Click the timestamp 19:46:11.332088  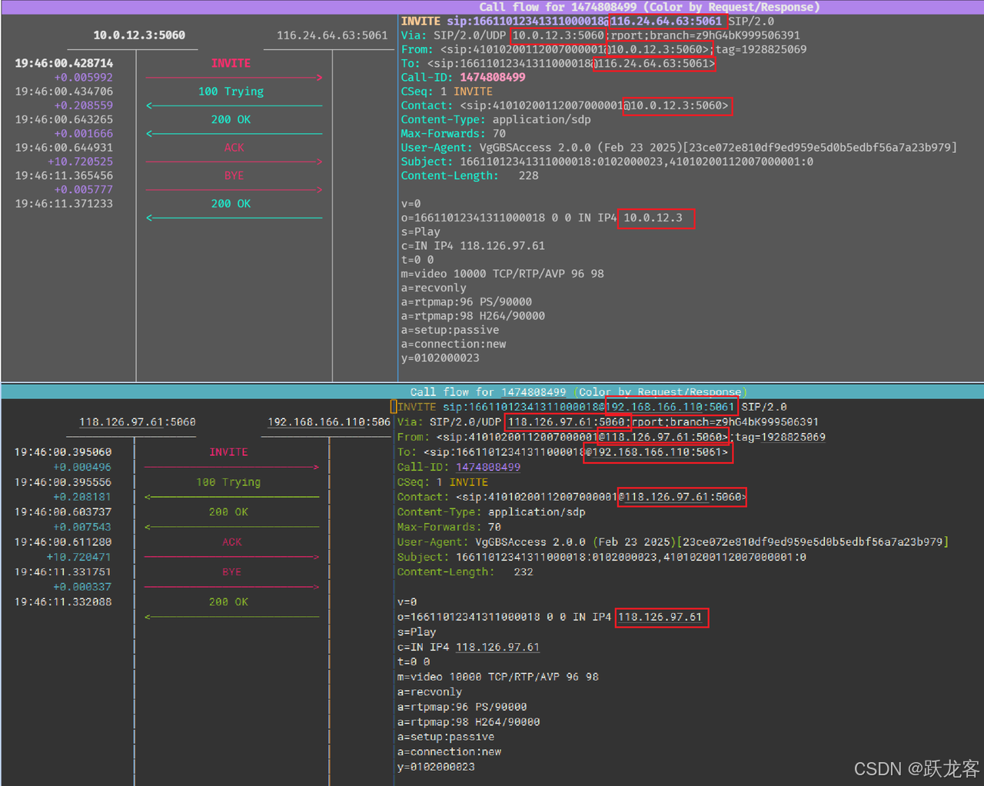pyautogui.click(x=62, y=602)
